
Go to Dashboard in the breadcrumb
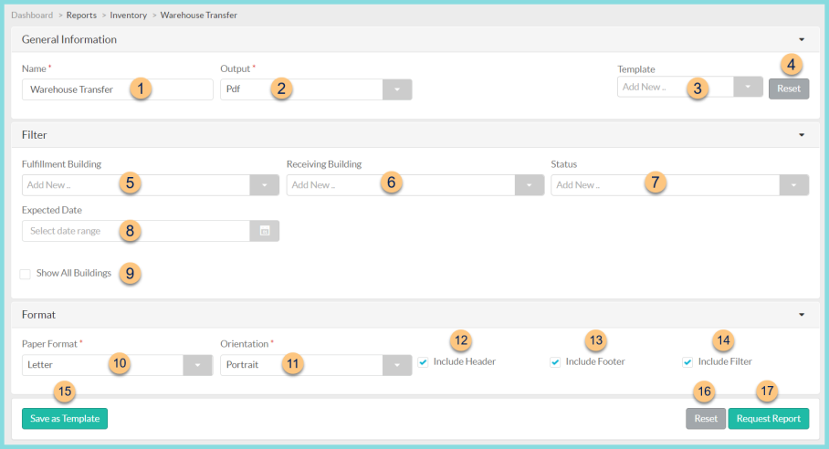point(32,15)
